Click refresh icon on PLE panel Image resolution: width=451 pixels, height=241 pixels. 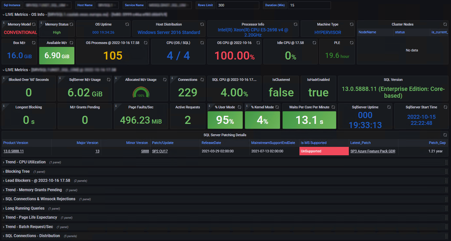pyautogui.click(x=351, y=43)
